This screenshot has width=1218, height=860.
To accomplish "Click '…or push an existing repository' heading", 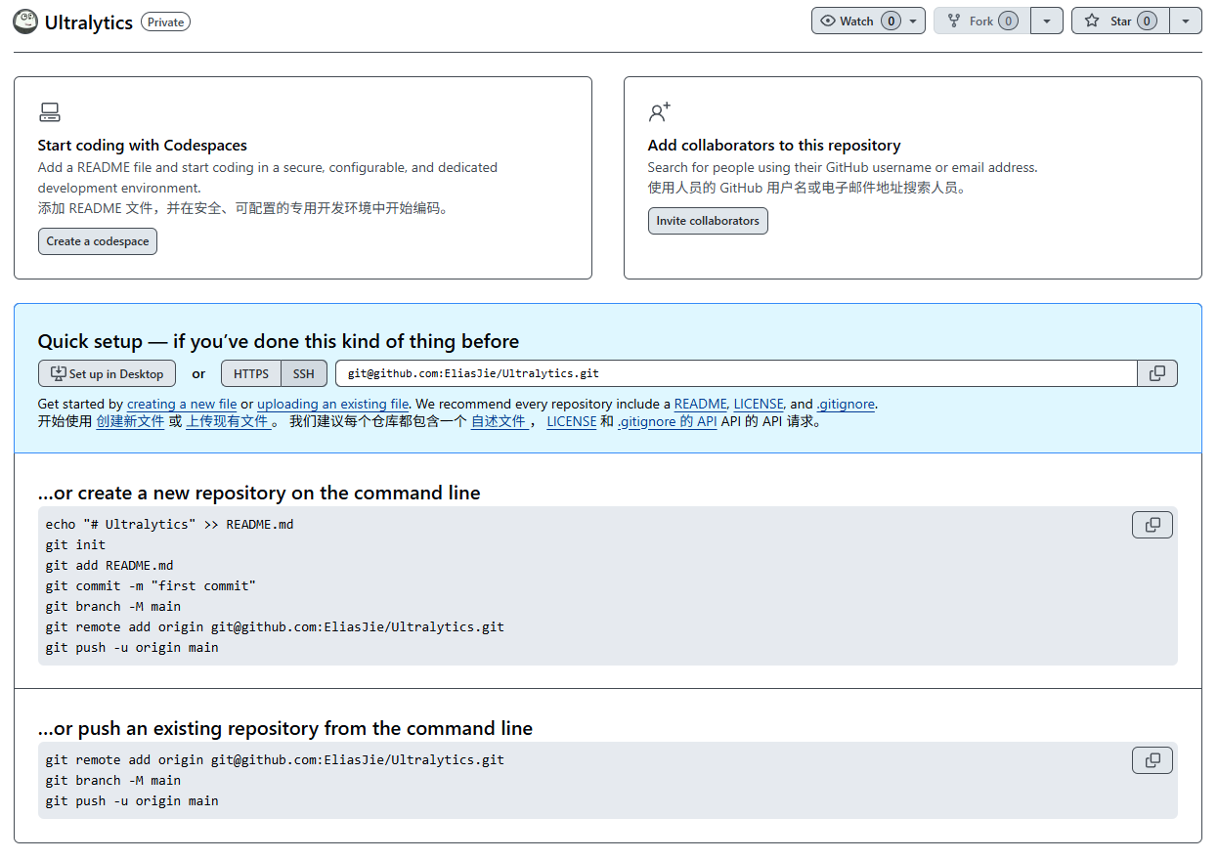I will coord(285,728).
